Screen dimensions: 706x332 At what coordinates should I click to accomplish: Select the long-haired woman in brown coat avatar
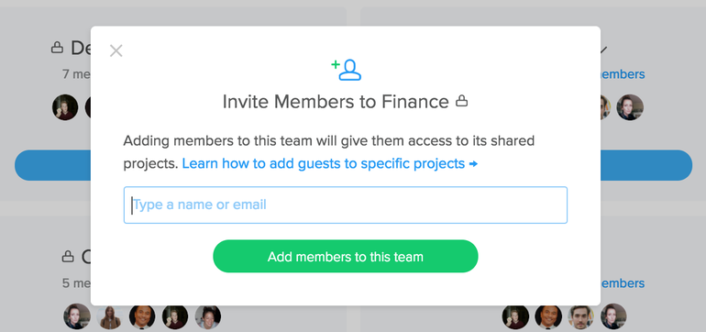coord(109,317)
